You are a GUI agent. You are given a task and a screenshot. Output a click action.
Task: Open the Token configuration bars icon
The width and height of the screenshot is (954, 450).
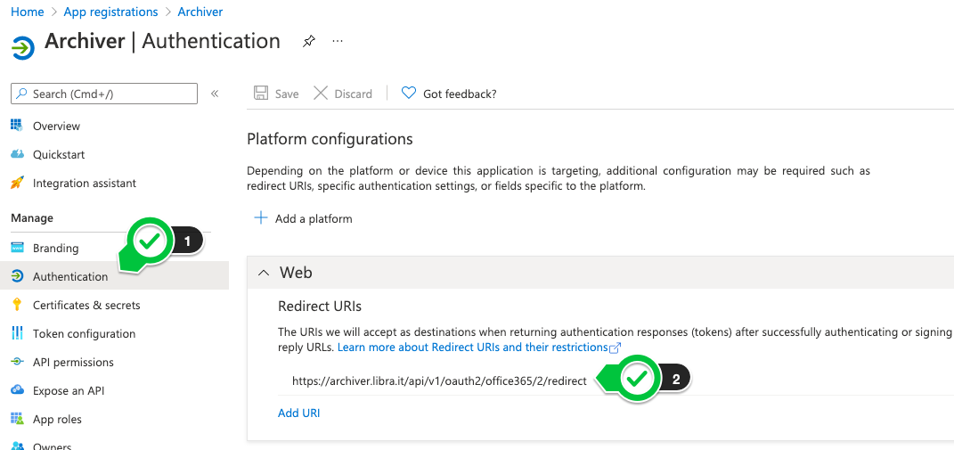point(17,333)
